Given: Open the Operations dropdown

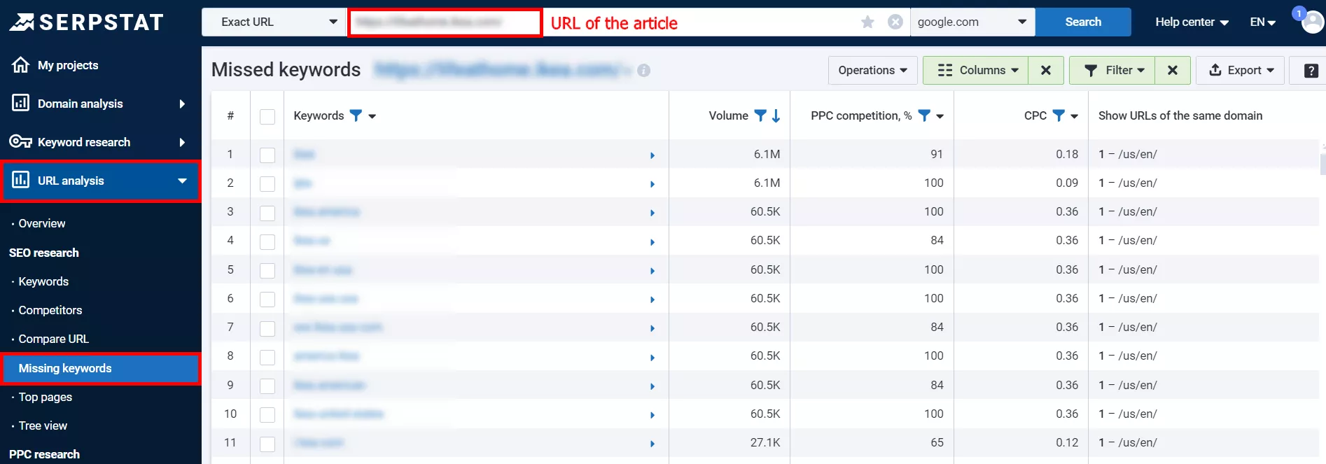Looking at the screenshot, I should [872, 70].
